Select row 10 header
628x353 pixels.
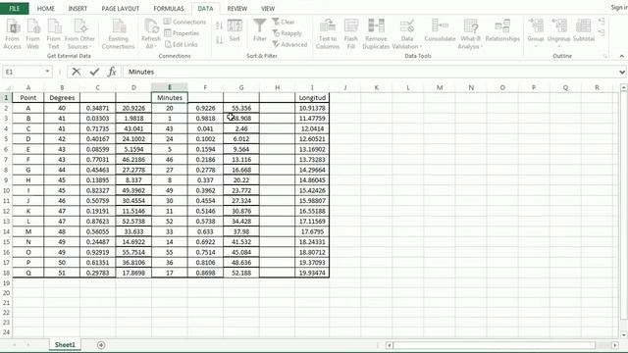[x=6, y=190]
